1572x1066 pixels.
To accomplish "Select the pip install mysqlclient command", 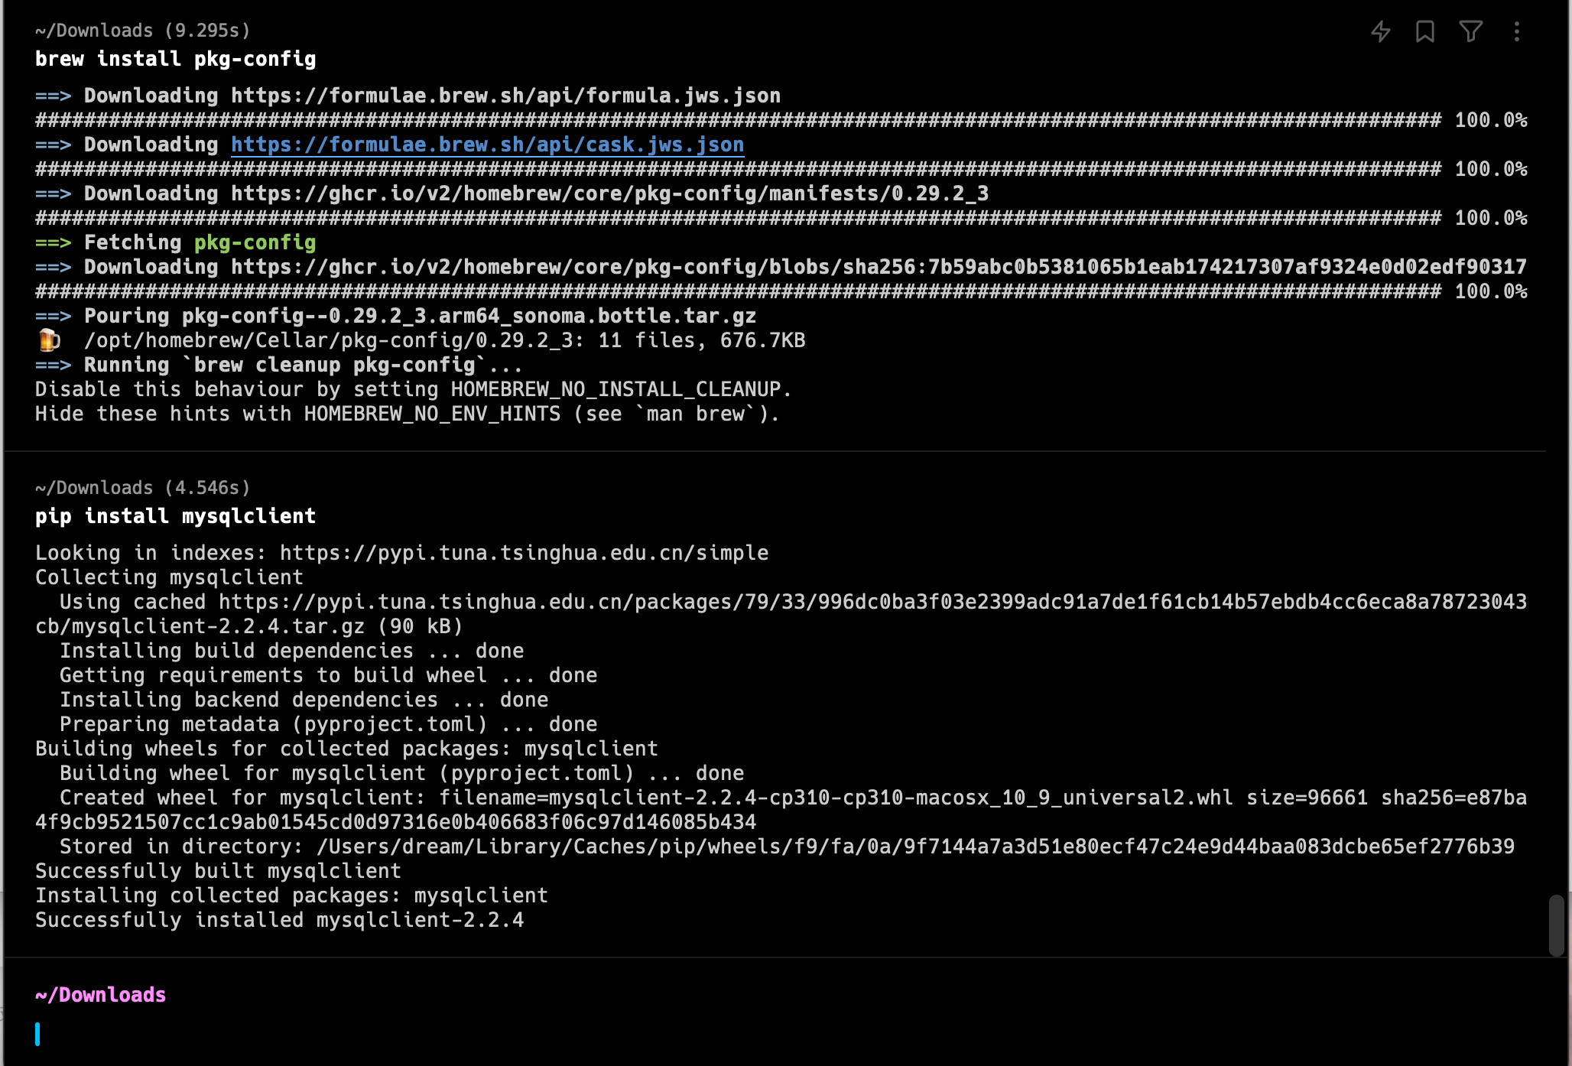I will (176, 516).
